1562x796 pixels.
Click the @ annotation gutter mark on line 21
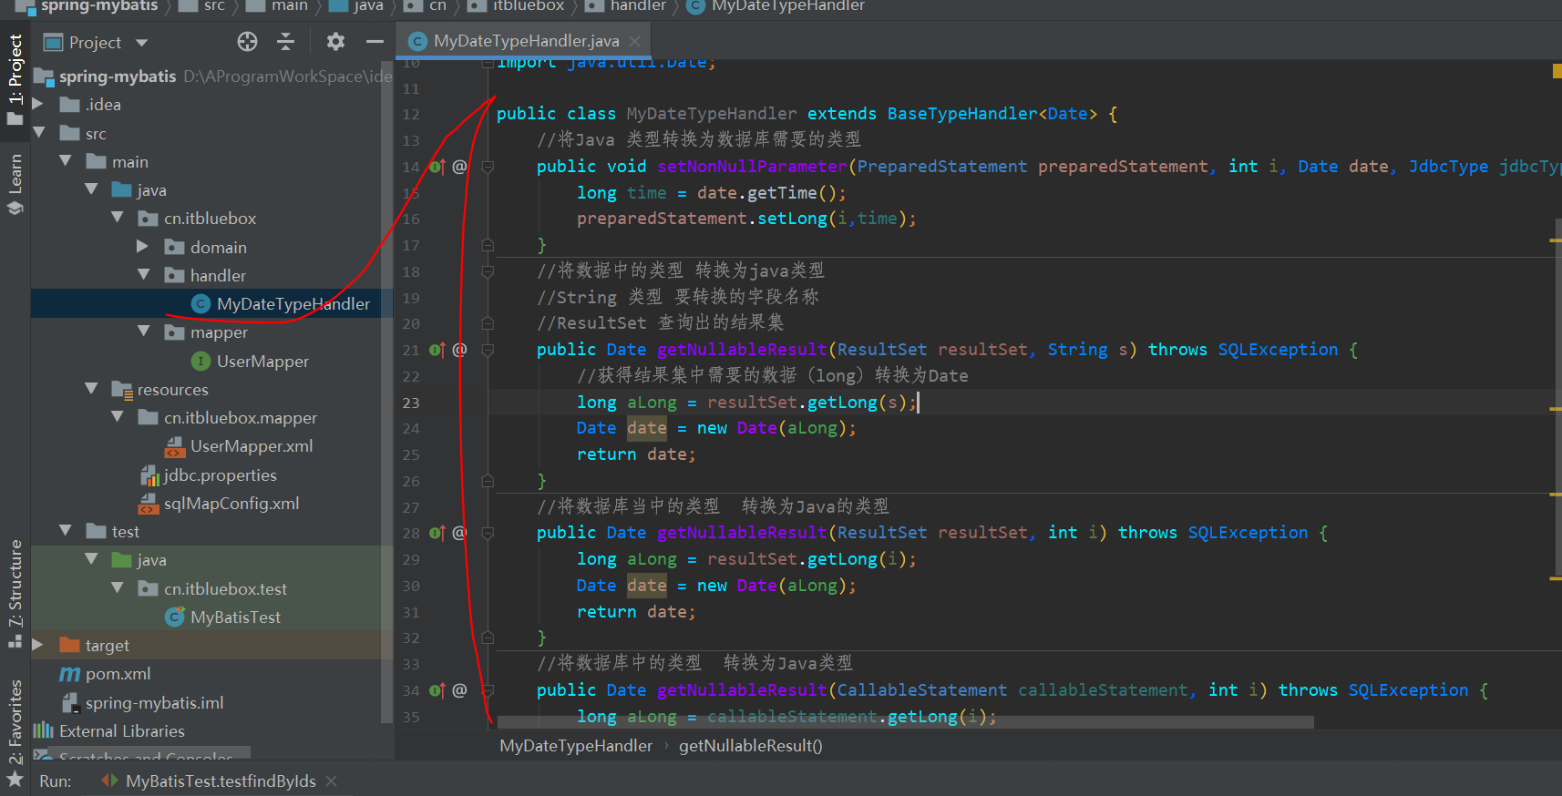click(x=459, y=350)
